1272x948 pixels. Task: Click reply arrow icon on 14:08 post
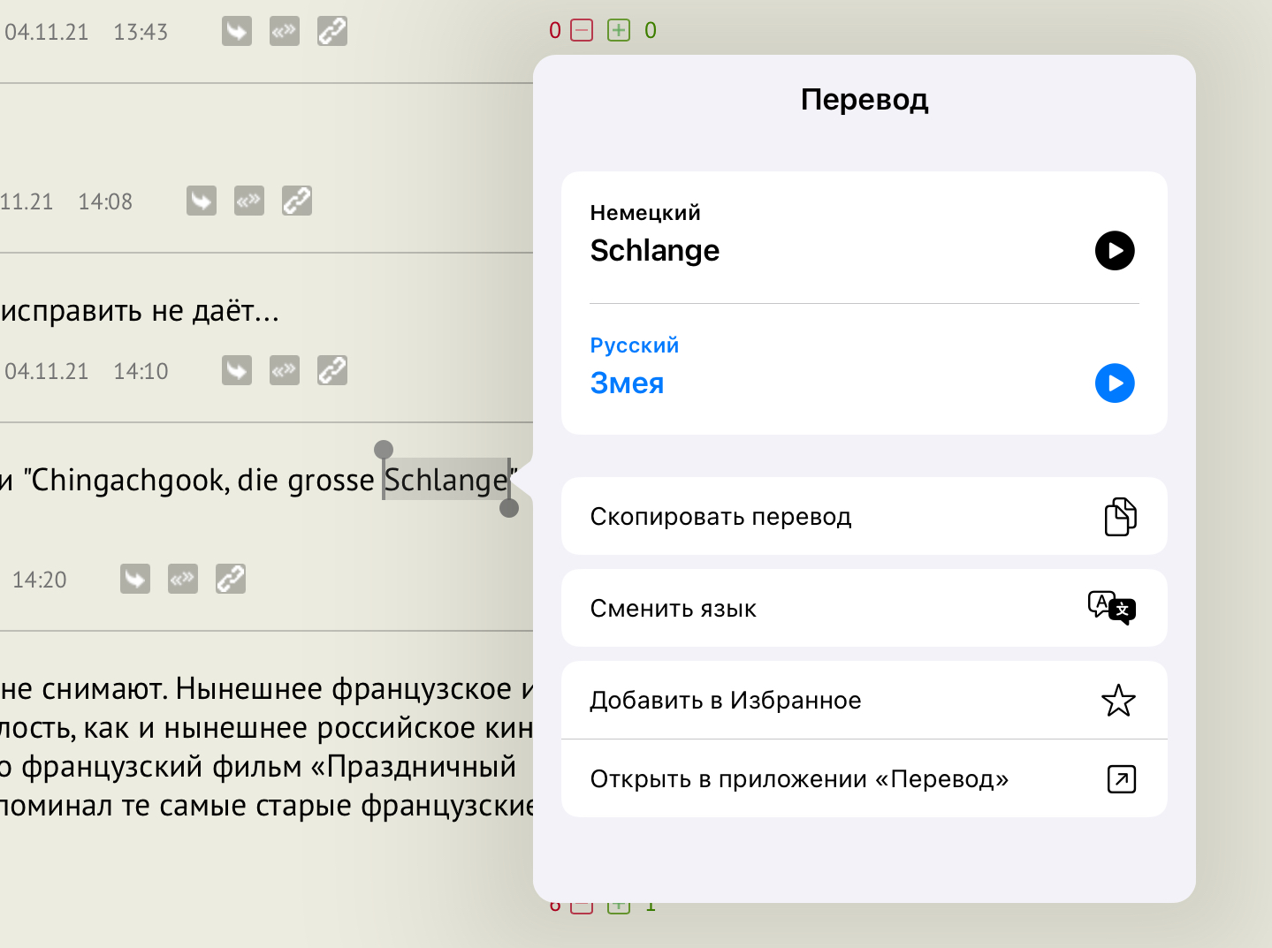tap(202, 201)
